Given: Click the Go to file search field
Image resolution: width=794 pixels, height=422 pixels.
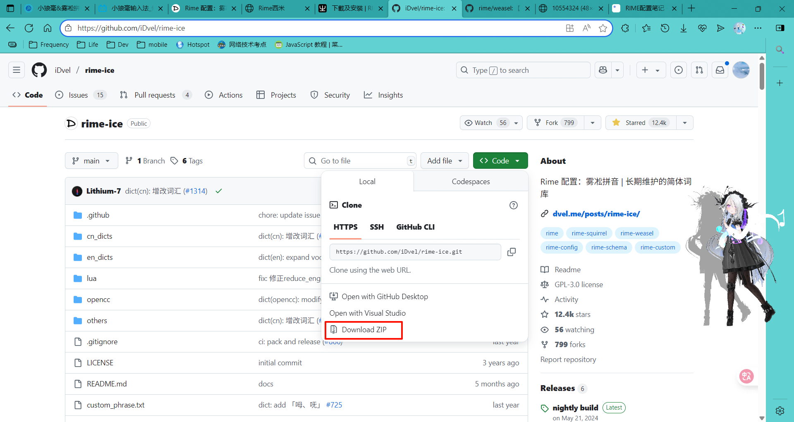Looking at the screenshot, I should coord(360,161).
